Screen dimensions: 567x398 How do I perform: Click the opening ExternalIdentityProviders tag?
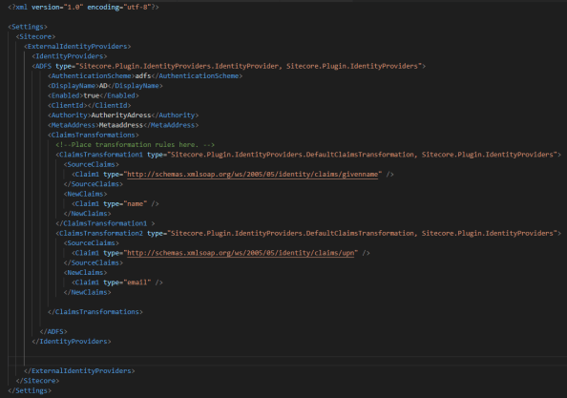pos(77,46)
